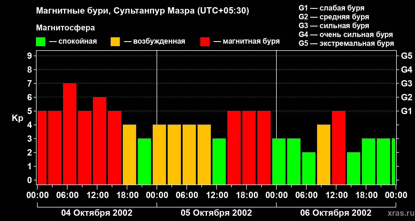Image resolution: width=415 pixels, height=221 pixels.
Task: Select the Kp 6 red bar on 04 October
Action: 100,141
